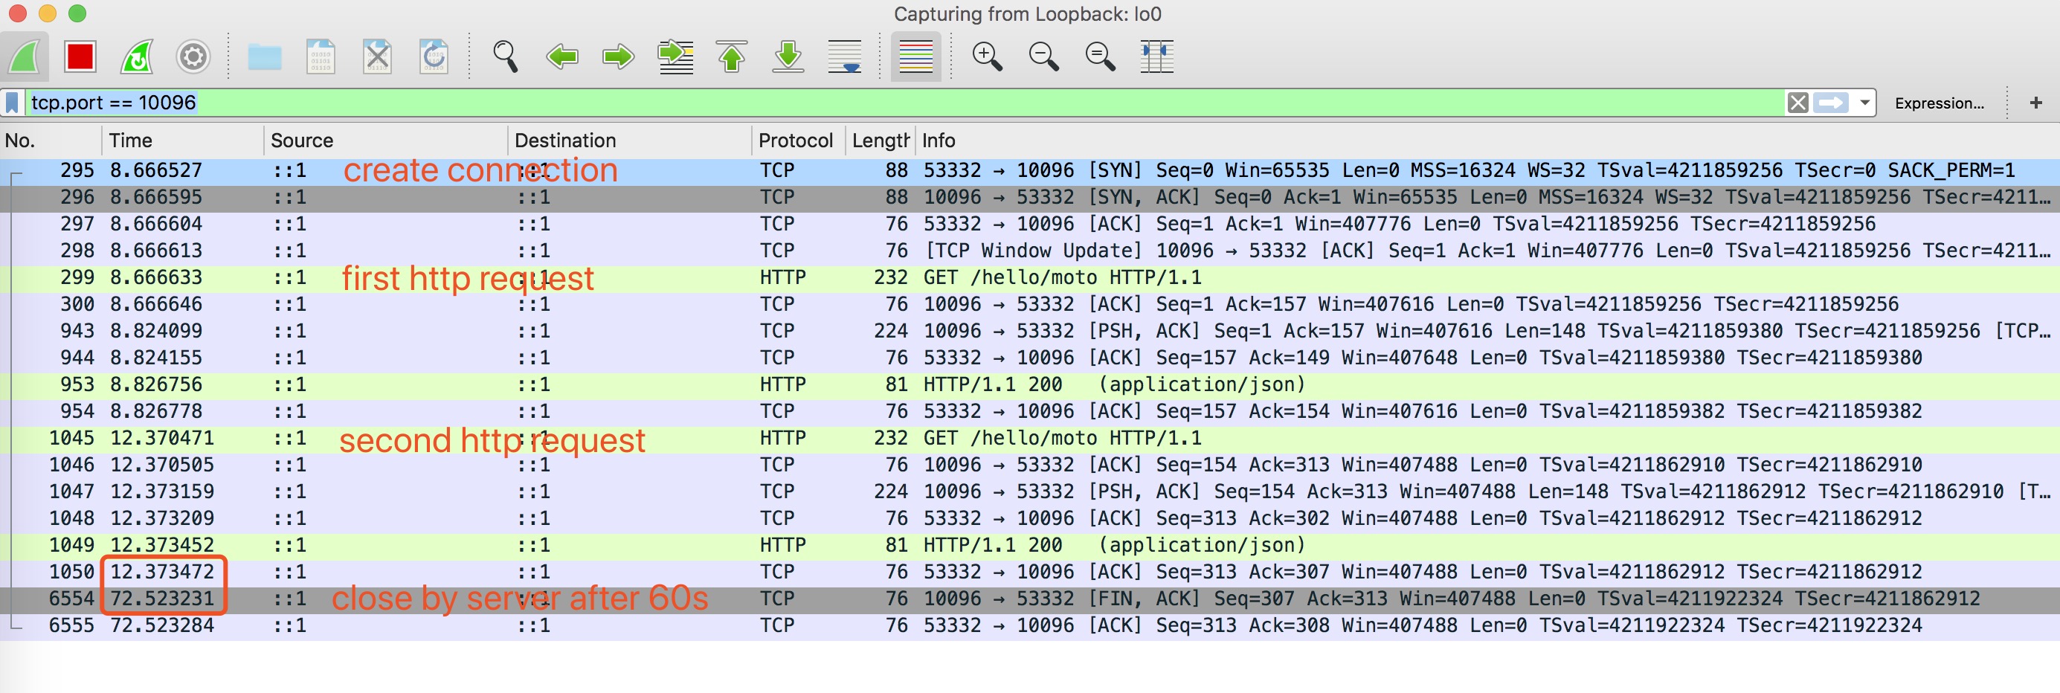Open the Expression… filter builder

[x=1939, y=103]
